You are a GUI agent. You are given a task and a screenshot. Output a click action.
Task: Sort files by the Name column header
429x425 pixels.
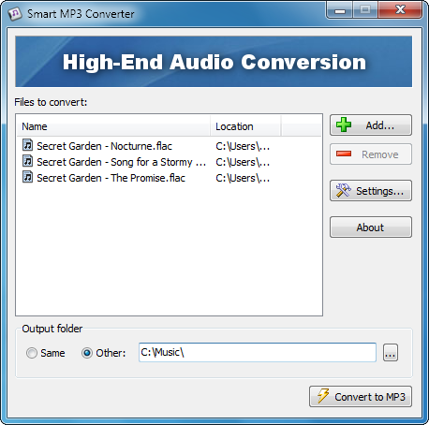(x=113, y=126)
